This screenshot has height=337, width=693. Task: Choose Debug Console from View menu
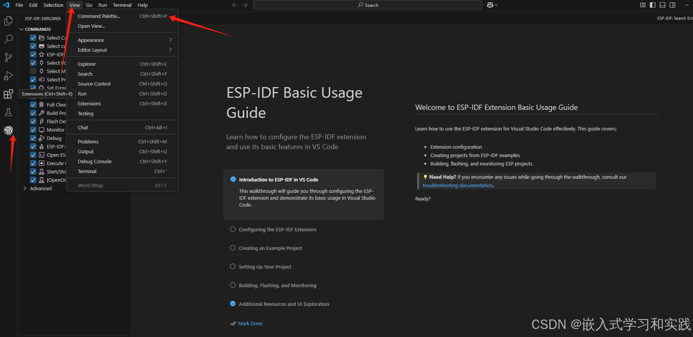(x=122, y=161)
